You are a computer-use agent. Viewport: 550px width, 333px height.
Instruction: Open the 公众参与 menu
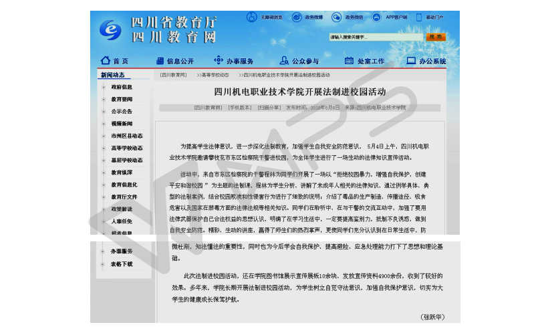click(x=305, y=61)
